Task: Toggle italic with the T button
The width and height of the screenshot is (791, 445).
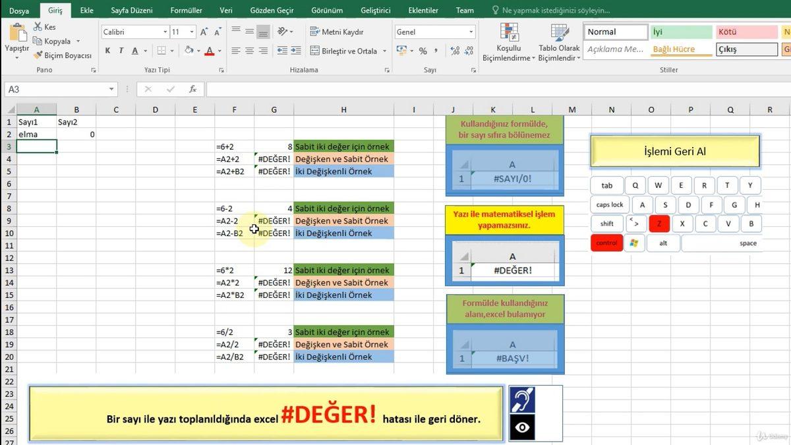Action: pos(121,50)
